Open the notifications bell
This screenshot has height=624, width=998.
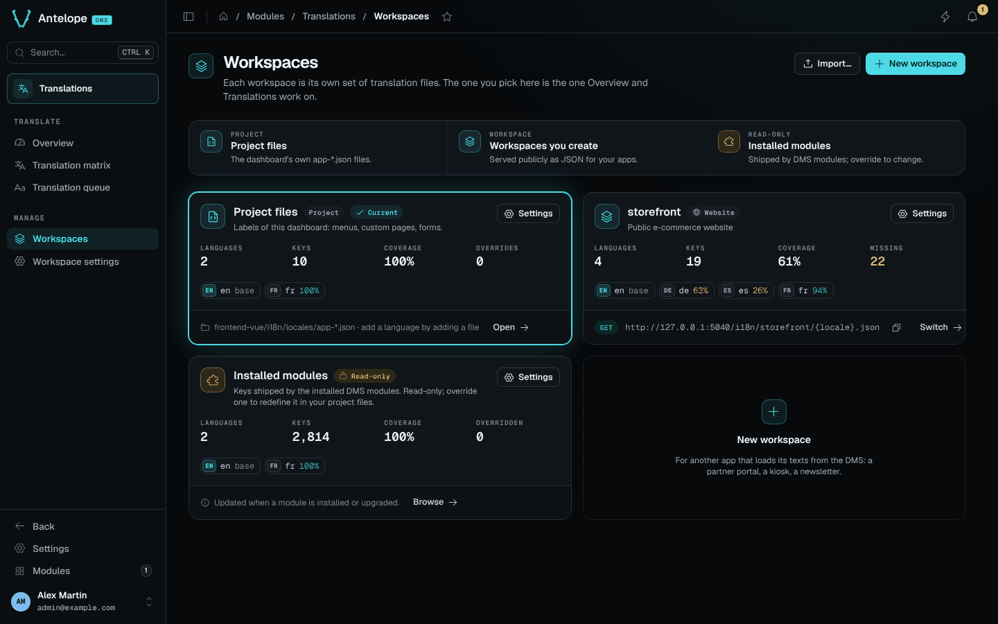click(972, 17)
